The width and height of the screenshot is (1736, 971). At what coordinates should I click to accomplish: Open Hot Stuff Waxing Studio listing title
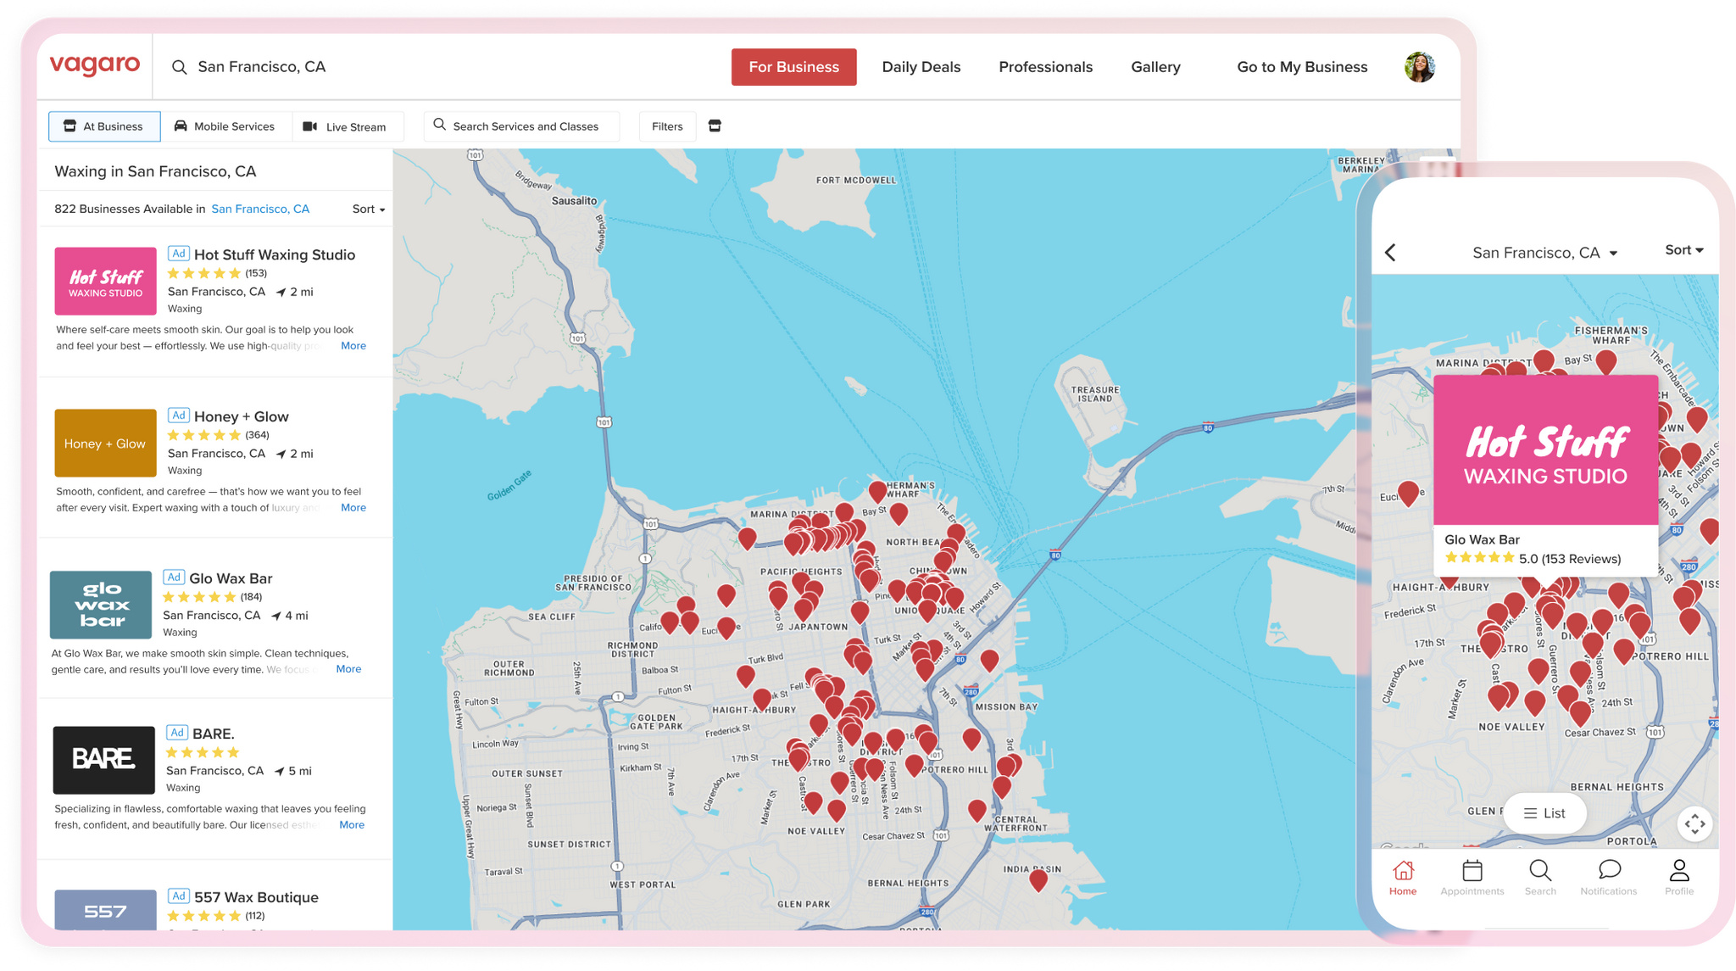(x=275, y=254)
